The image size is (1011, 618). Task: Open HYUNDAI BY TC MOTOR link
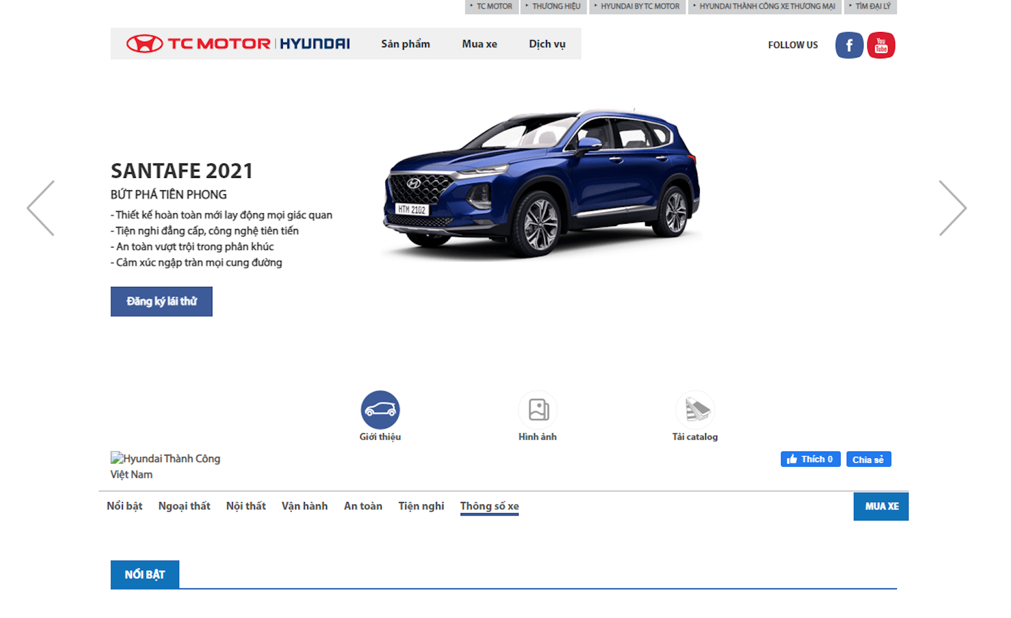pyautogui.click(x=637, y=6)
